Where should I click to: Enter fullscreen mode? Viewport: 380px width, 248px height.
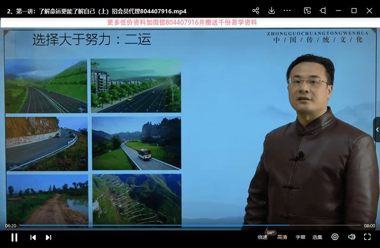[367, 237]
